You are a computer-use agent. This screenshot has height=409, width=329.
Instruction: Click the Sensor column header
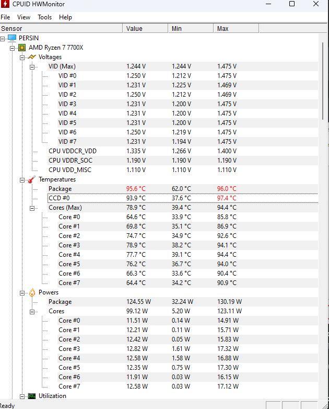pos(61,28)
